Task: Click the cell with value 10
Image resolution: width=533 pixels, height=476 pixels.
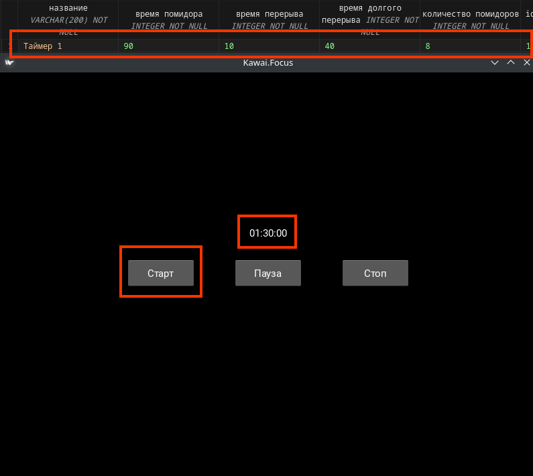Action: [269, 46]
